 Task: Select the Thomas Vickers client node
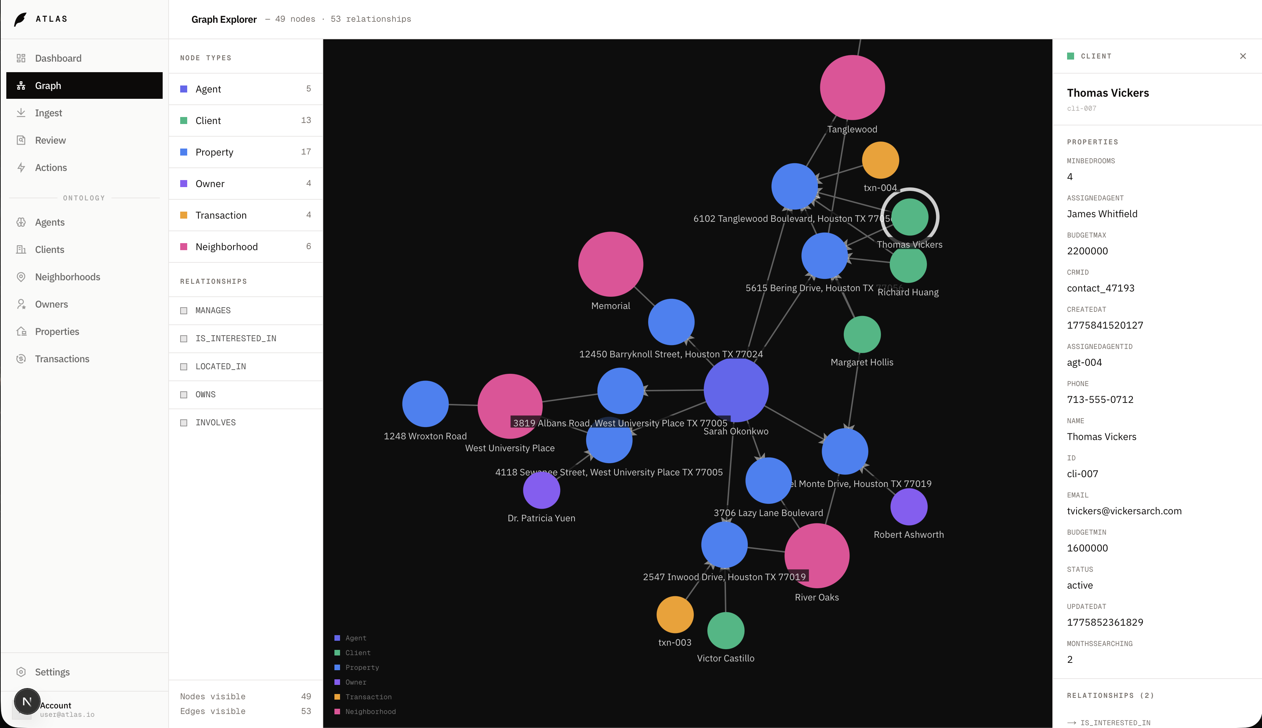tap(910, 217)
